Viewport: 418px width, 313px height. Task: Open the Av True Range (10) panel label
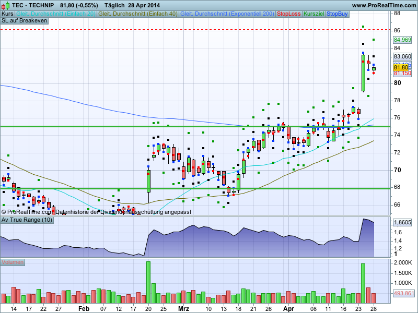coord(27,220)
